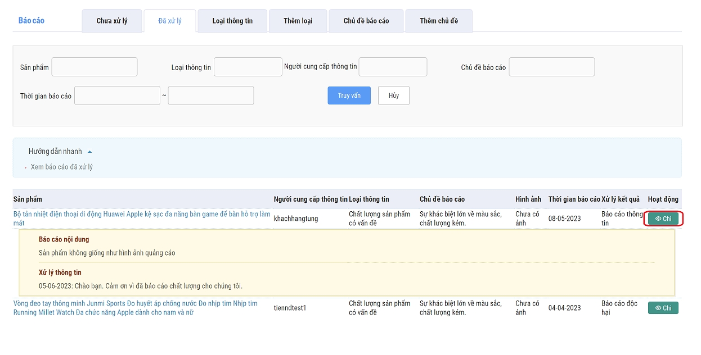The image size is (701, 355).
Task: Show details for the Junmi Sports watch report
Action: [663, 308]
